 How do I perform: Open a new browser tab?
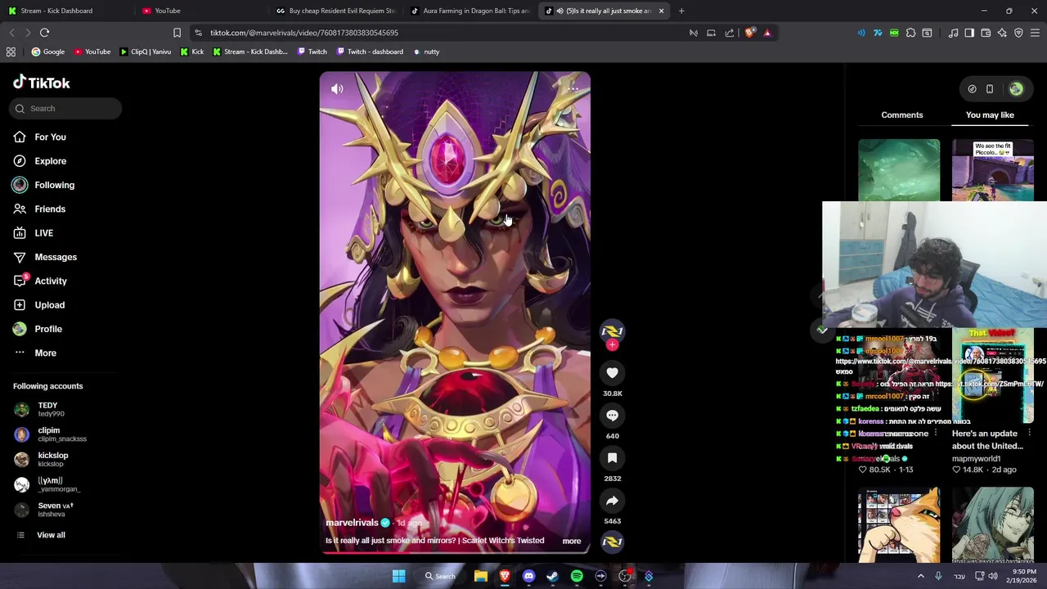pos(681,11)
